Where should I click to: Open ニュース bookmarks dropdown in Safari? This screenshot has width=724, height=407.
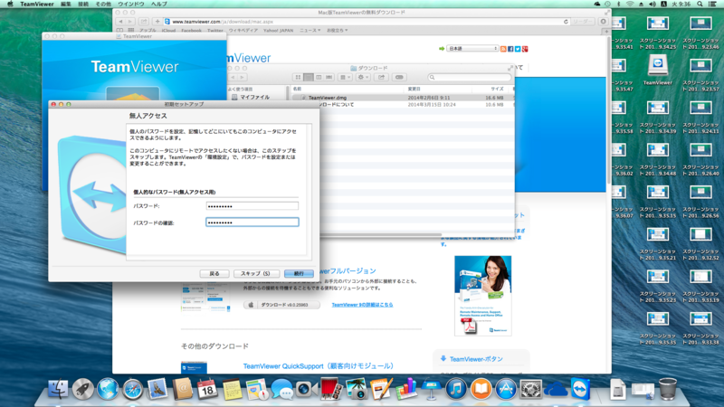(x=310, y=31)
